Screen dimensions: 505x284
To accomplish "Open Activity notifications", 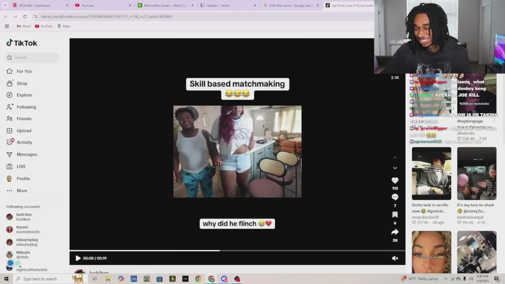I will pos(24,142).
